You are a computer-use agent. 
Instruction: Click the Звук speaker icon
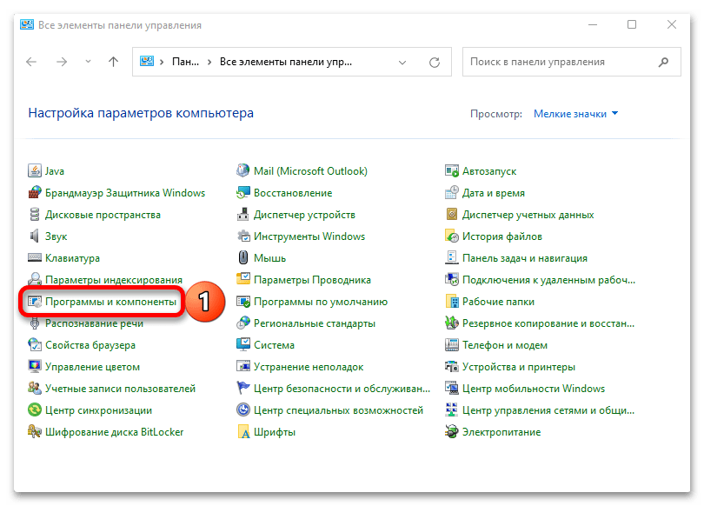pyautogui.click(x=35, y=236)
